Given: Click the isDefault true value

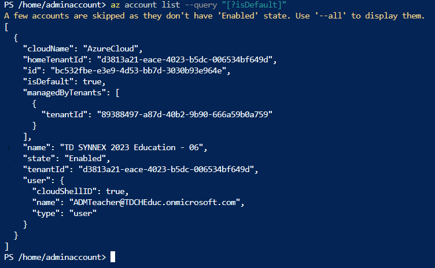Looking at the screenshot, I should pyautogui.click(x=92, y=81).
